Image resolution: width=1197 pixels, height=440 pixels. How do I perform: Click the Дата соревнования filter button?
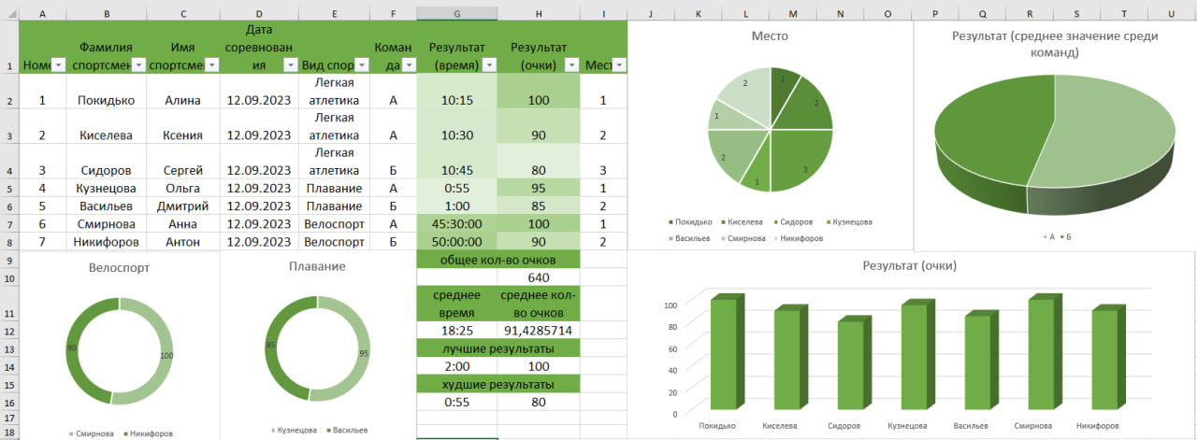(x=290, y=65)
